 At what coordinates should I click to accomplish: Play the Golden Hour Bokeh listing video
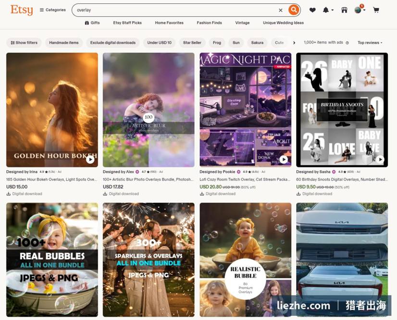pyautogui.click(x=90, y=159)
